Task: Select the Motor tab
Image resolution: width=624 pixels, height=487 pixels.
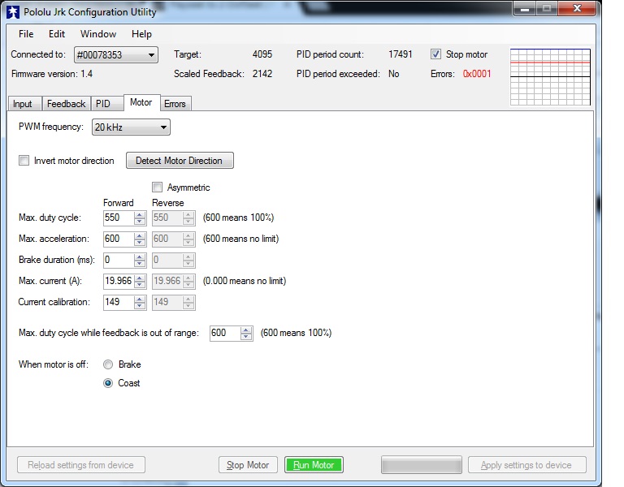Action: click(x=141, y=102)
